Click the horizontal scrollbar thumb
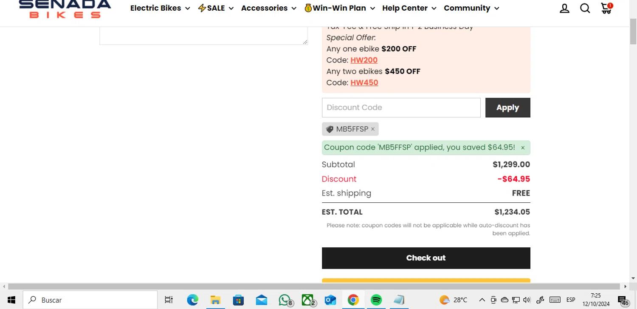637x309 pixels. pyautogui.click(x=314, y=286)
